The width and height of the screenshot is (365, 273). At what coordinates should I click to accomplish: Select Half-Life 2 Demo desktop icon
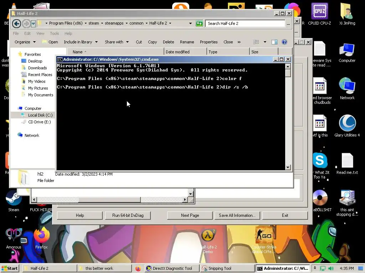208,241
